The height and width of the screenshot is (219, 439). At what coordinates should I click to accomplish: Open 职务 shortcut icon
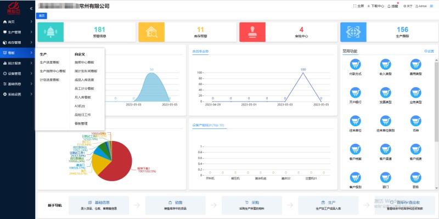(x=416, y=177)
